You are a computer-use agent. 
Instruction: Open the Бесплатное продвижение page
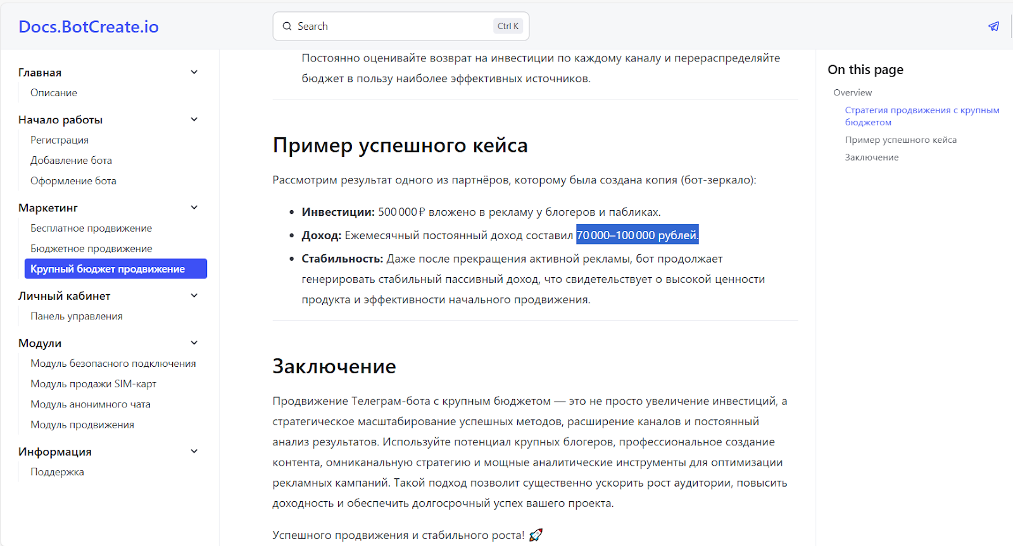[x=91, y=228]
